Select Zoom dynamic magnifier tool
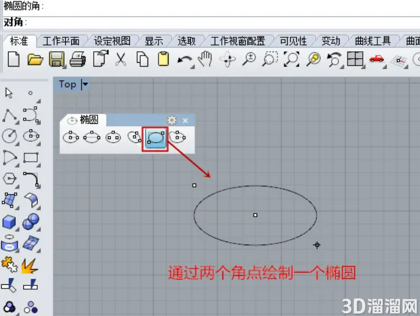Screen dimensions: 420x316 pos(249,59)
